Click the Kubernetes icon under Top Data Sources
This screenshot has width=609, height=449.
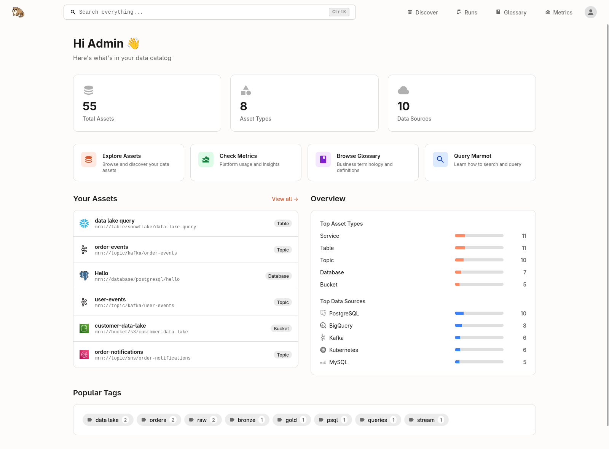(323, 350)
